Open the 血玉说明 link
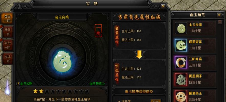Screen dimensions: 226x102 (26, 83)
